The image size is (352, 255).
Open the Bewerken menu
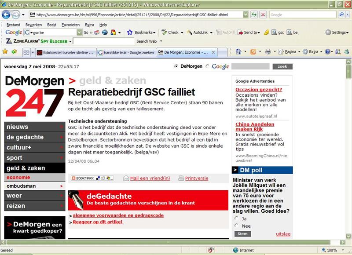tap(33, 25)
